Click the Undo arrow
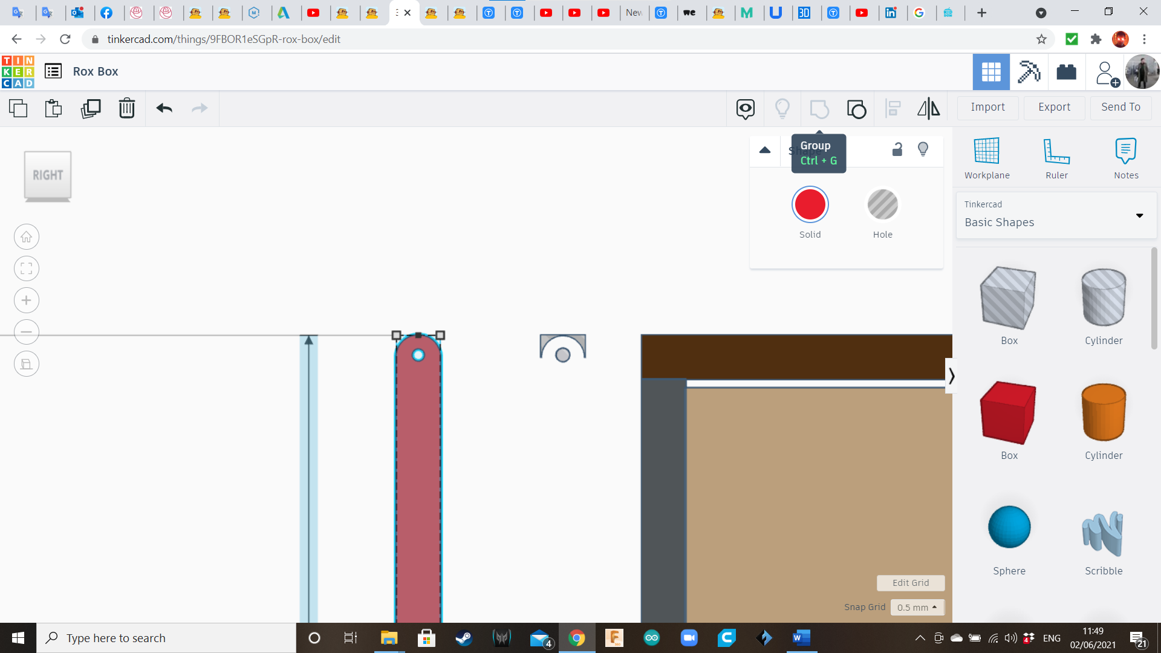The width and height of the screenshot is (1161, 653). click(164, 108)
